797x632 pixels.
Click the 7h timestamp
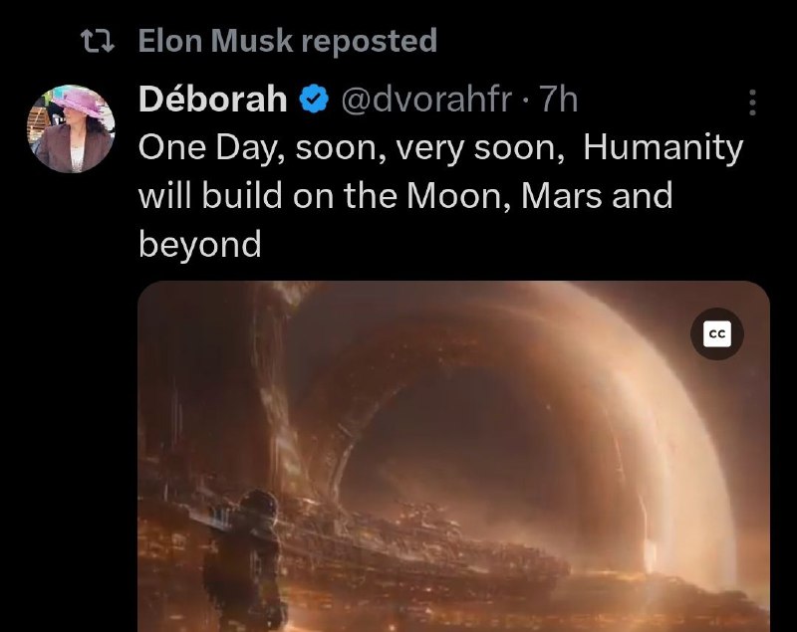click(558, 99)
